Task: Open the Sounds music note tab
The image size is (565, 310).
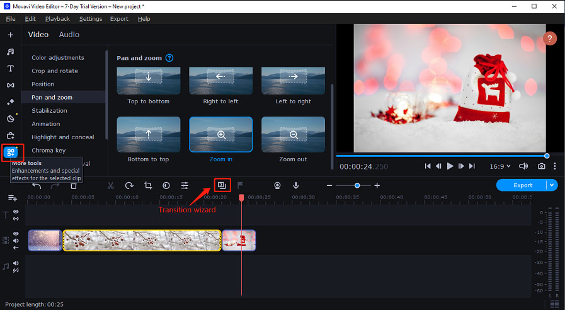Action: coord(11,52)
